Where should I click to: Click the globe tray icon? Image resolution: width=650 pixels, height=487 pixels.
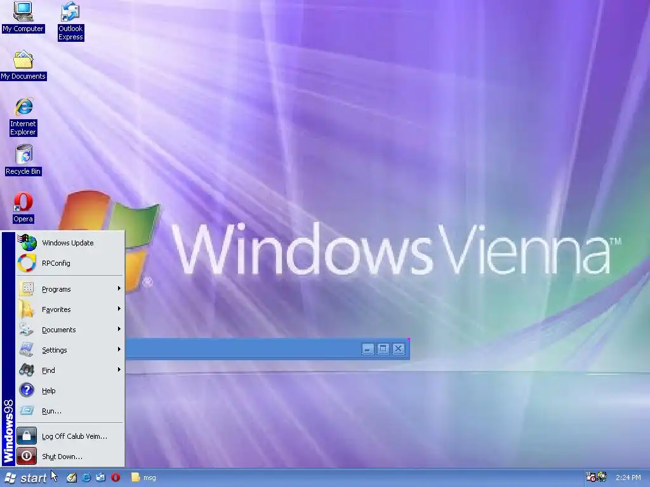(602, 477)
